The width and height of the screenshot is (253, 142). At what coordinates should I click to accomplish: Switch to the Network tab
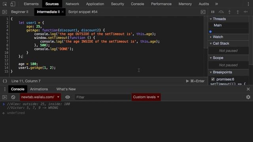pyautogui.click(x=72, y=4)
